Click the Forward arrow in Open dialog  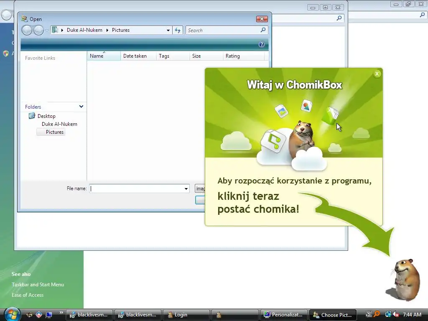click(38, 30)
